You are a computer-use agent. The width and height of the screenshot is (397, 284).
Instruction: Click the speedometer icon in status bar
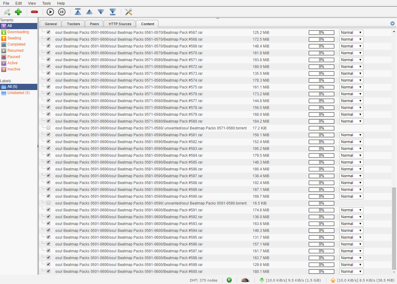(245, 280)
